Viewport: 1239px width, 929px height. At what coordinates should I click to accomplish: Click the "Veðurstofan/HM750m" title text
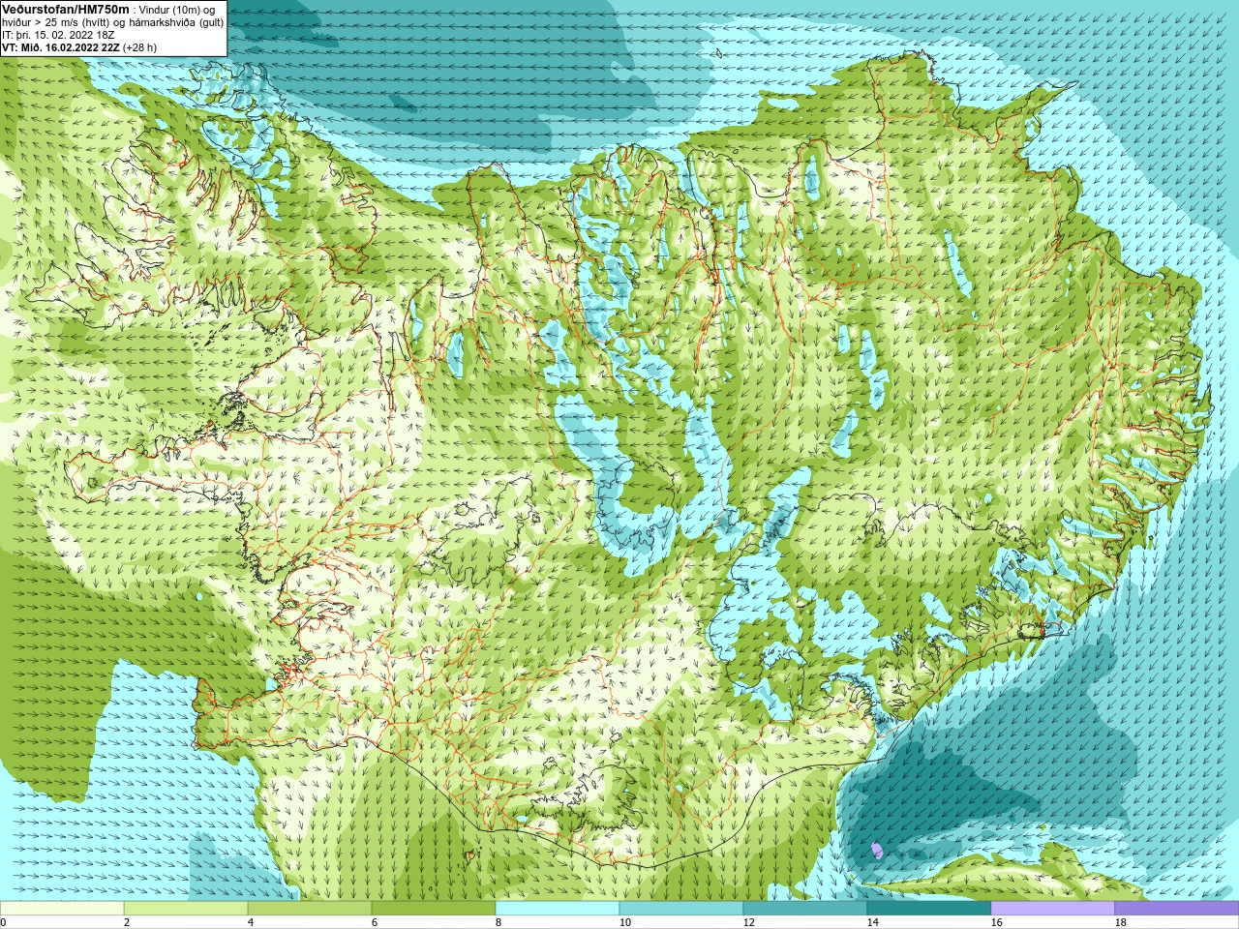click(66, 9)
